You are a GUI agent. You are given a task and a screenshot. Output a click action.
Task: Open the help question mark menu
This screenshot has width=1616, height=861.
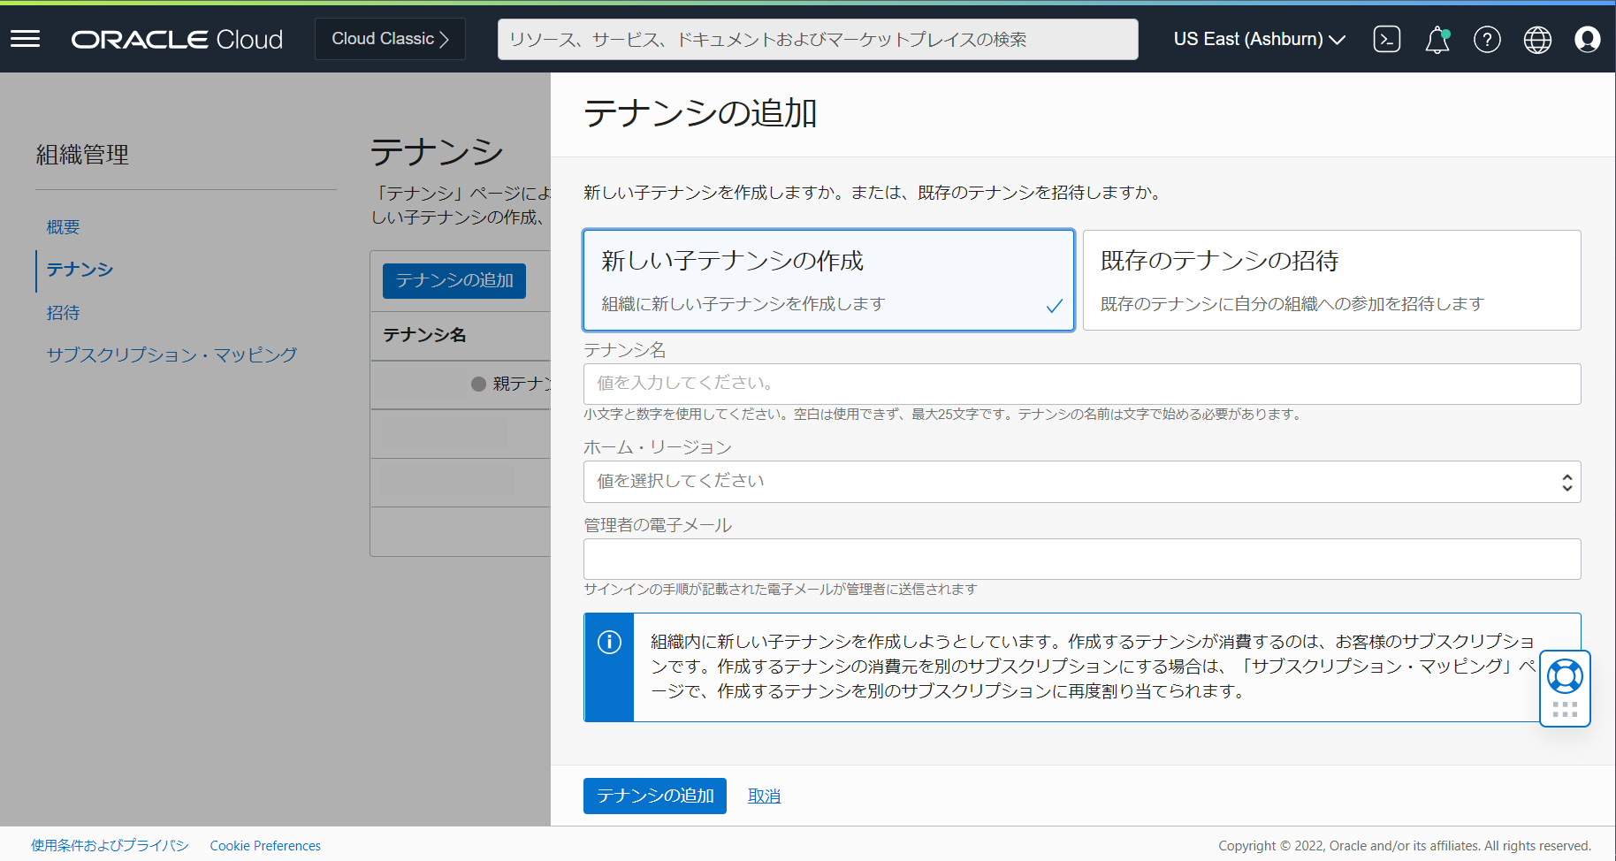pyautogui.click(x=1487, y=40)
